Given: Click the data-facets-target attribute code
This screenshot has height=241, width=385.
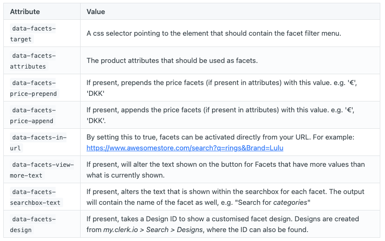Looking at the screenshot, I should click(33, 34).
